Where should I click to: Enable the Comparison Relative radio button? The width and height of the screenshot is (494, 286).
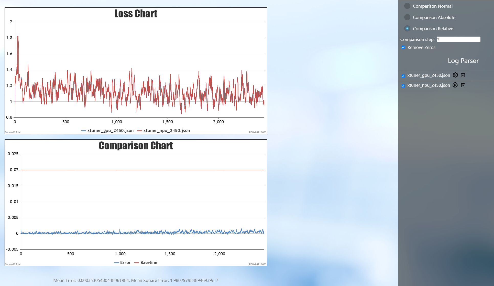coord(408,28)
